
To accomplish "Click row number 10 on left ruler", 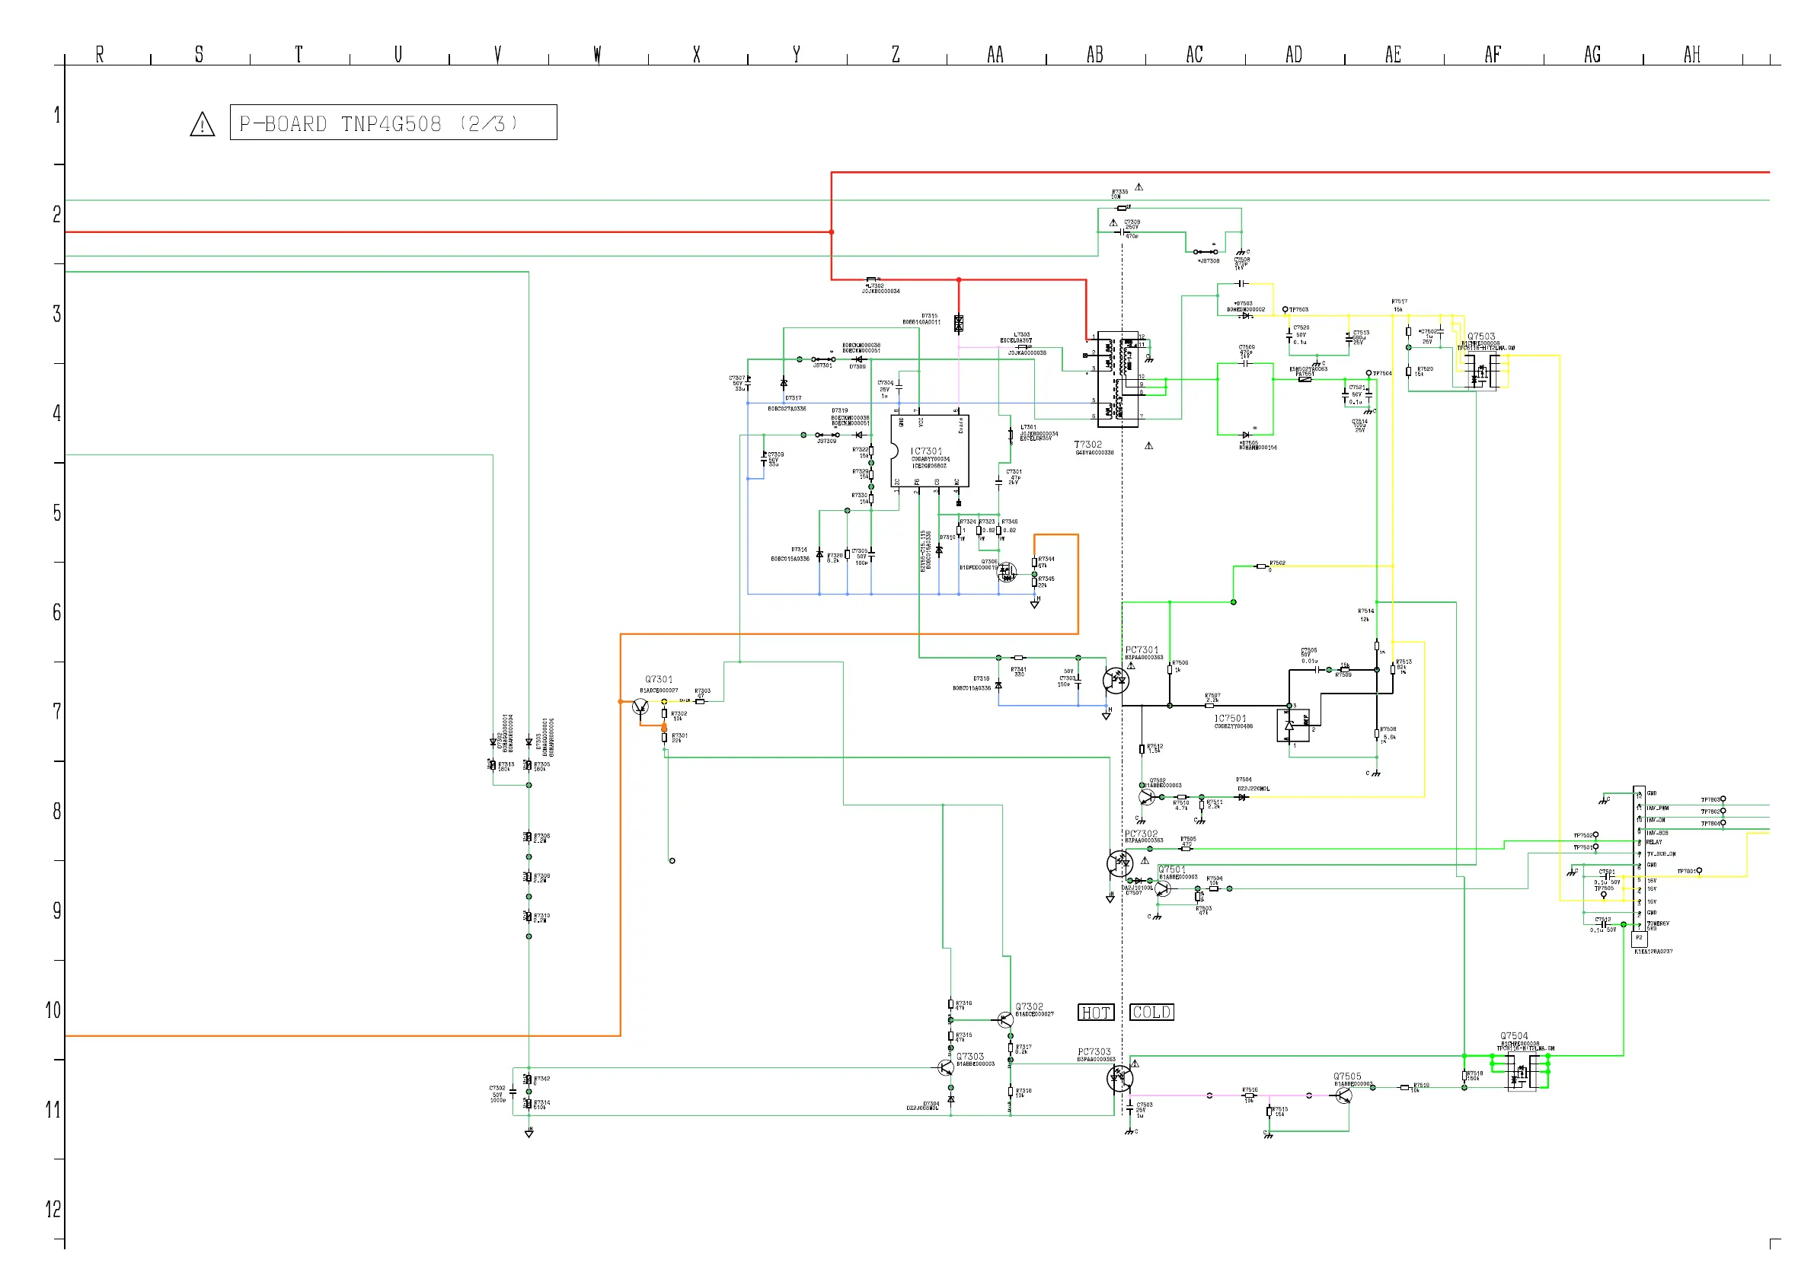I will click(52, 1010).
